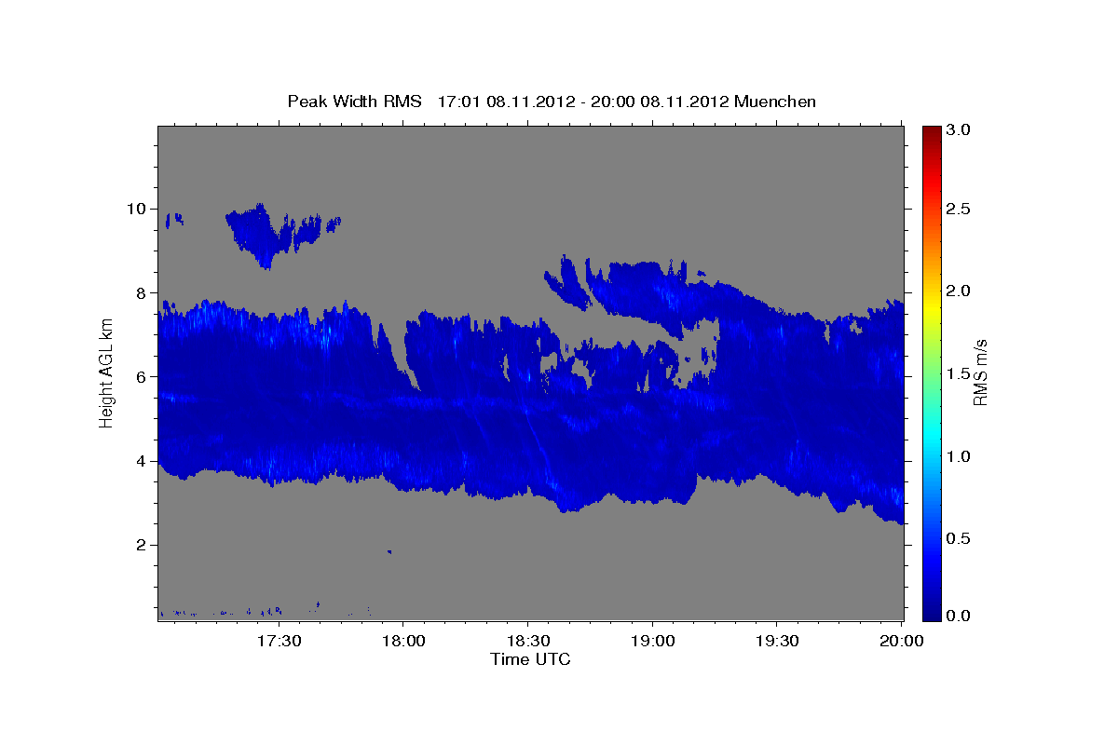Click the 'Time UTC' axis label

click(530, 659)
